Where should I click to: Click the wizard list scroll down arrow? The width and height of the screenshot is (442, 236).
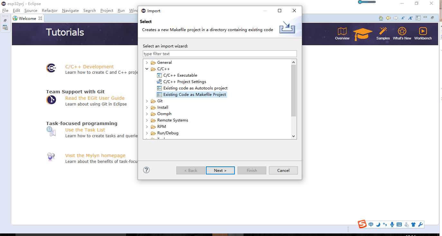pyautogui.click(x=293, y=136)
